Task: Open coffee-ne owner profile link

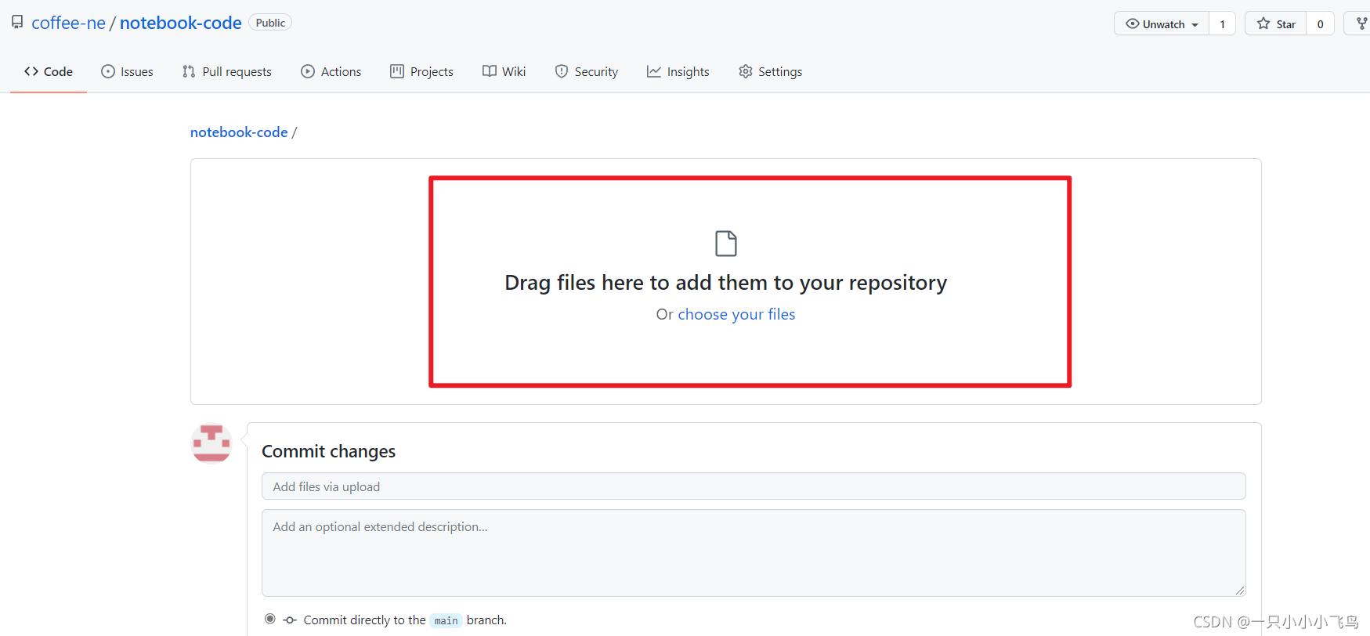Action: coord(68,23)
